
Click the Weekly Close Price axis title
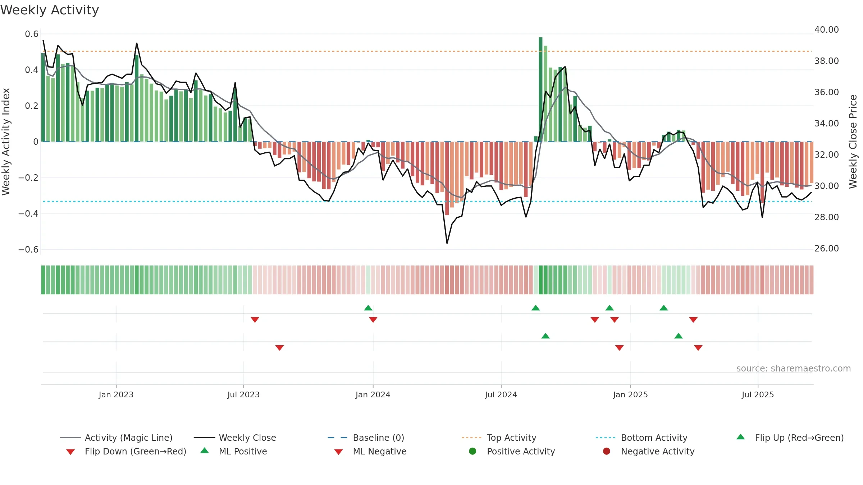click(x=853, y=142)
